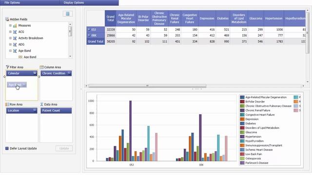Viewport: 312px width, 175px height.
Task: Expand the Activity Breakdown tree node
Action: [10, 38]
